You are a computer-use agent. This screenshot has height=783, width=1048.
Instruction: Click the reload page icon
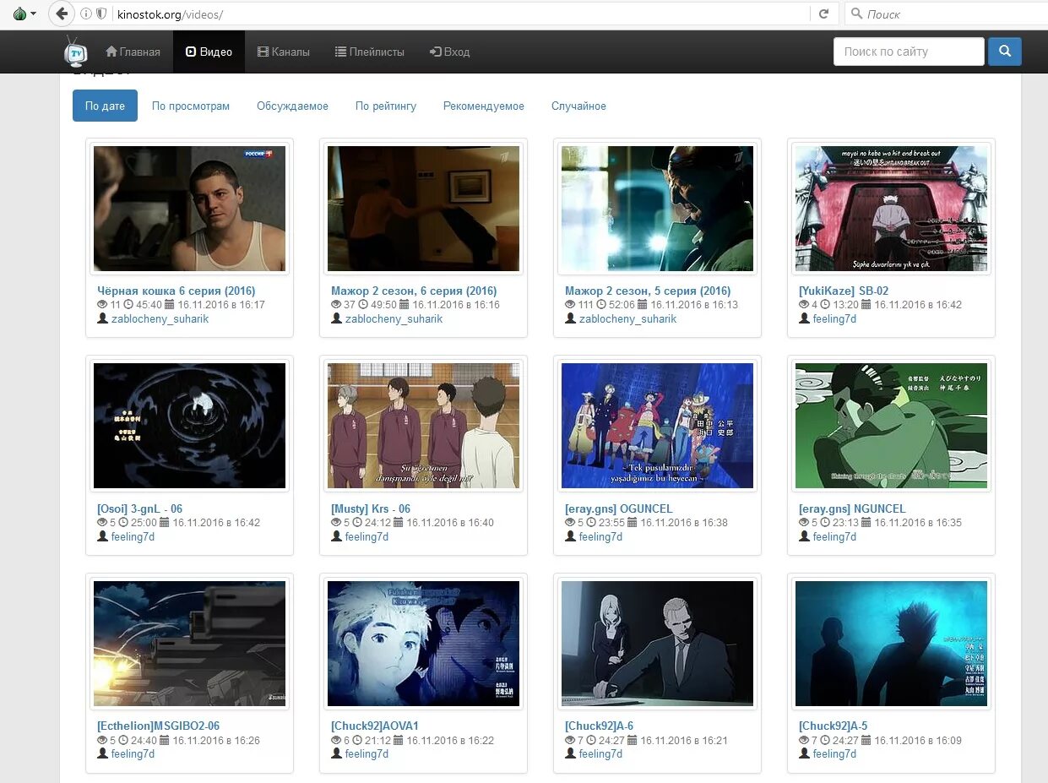[x=823, y=14]
